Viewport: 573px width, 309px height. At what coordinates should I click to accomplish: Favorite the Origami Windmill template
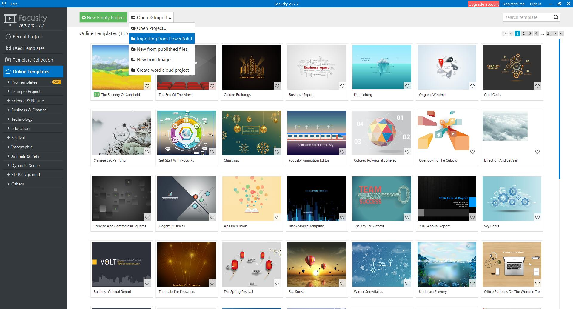[472, 86]
